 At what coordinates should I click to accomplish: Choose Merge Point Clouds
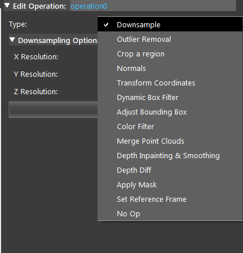(170, 141)
